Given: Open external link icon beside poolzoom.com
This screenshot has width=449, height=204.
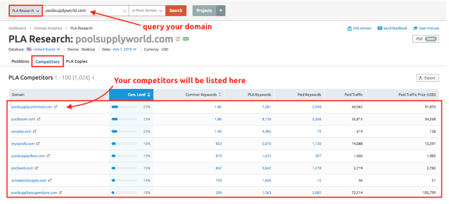Looking at the screenshot, I should (x=39, y=119).
